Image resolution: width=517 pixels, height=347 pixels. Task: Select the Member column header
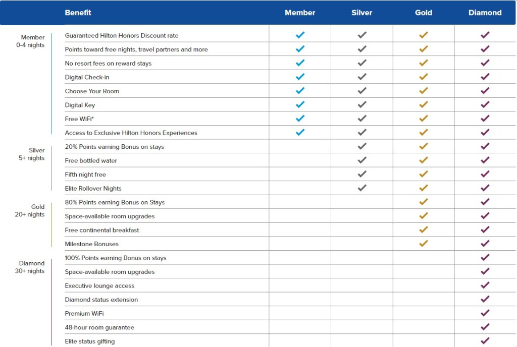pyautogui.click(x=300, y=13)
